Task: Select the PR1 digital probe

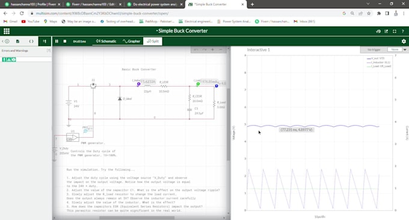Action: [x=85, y=131]
